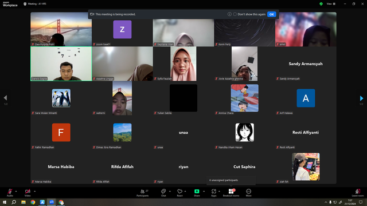The image size is (367, 206).
Task: Open Breakout rooms
Action: (x=231, y=193)
